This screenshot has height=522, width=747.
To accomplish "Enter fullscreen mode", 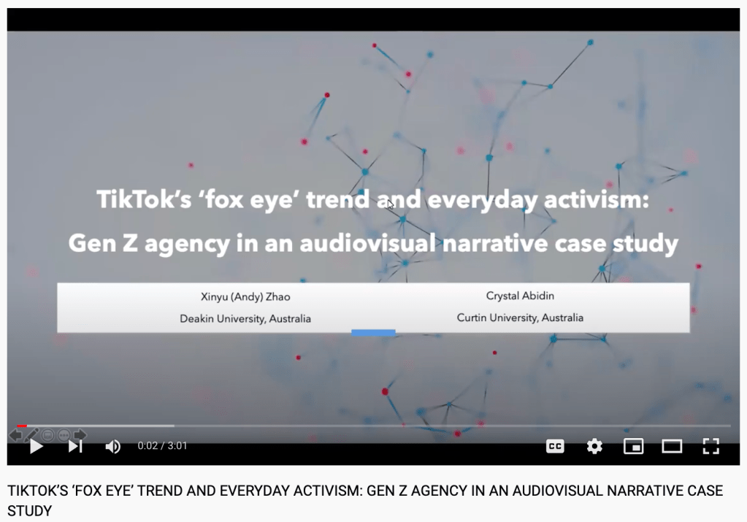I will click(710, 446).
